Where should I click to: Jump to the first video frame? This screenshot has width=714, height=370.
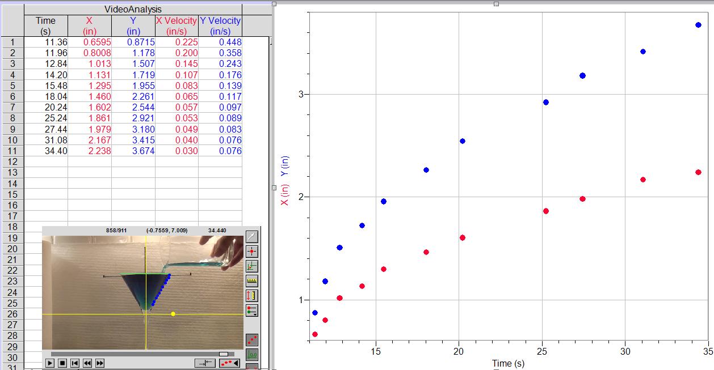pos(75,363)
